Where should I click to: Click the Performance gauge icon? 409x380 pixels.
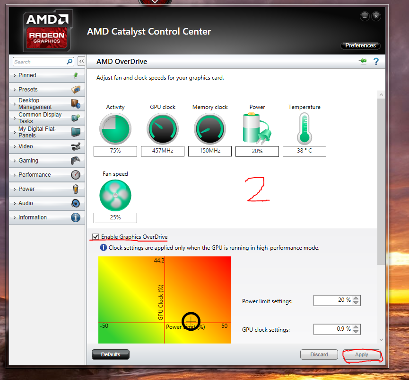[76, 175]
